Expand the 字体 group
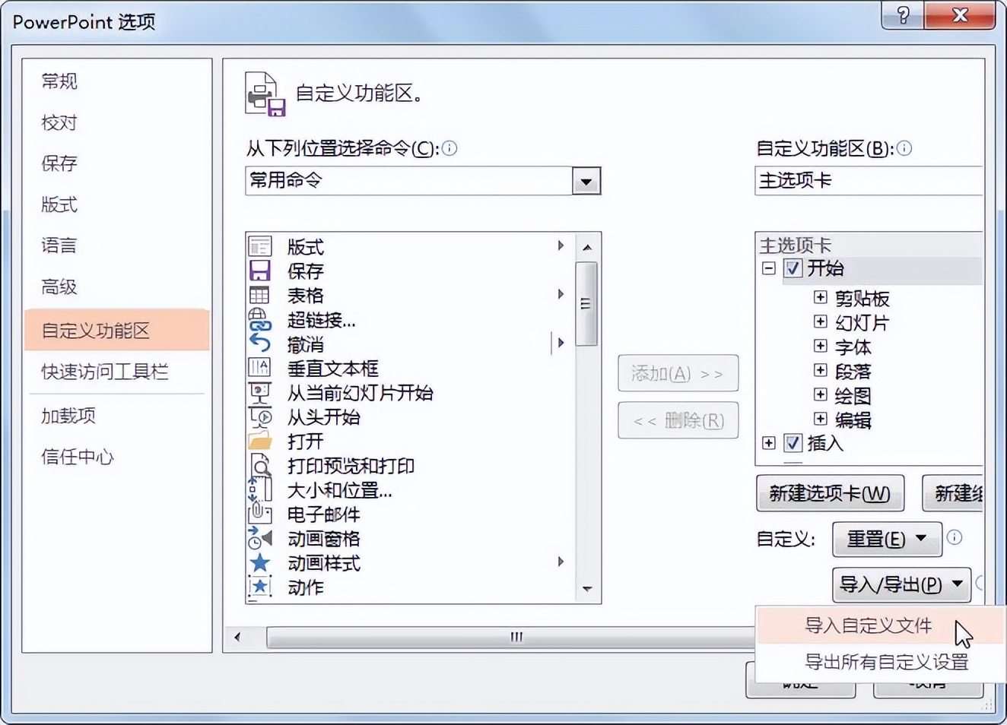The width and height of the screenshot is (1007, 725). (821, 346)
